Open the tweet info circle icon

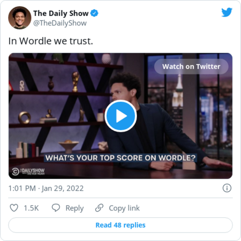click(x=227, y=188)
